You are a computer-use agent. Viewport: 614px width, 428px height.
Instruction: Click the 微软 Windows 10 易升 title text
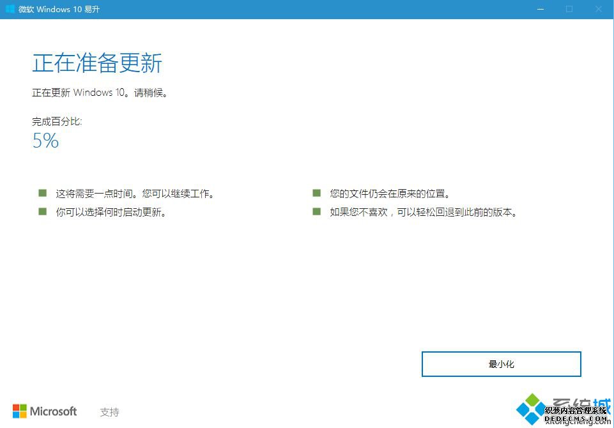coord(59,9)
